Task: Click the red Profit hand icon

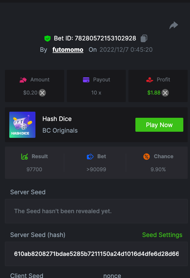Action: pos(150,80)
